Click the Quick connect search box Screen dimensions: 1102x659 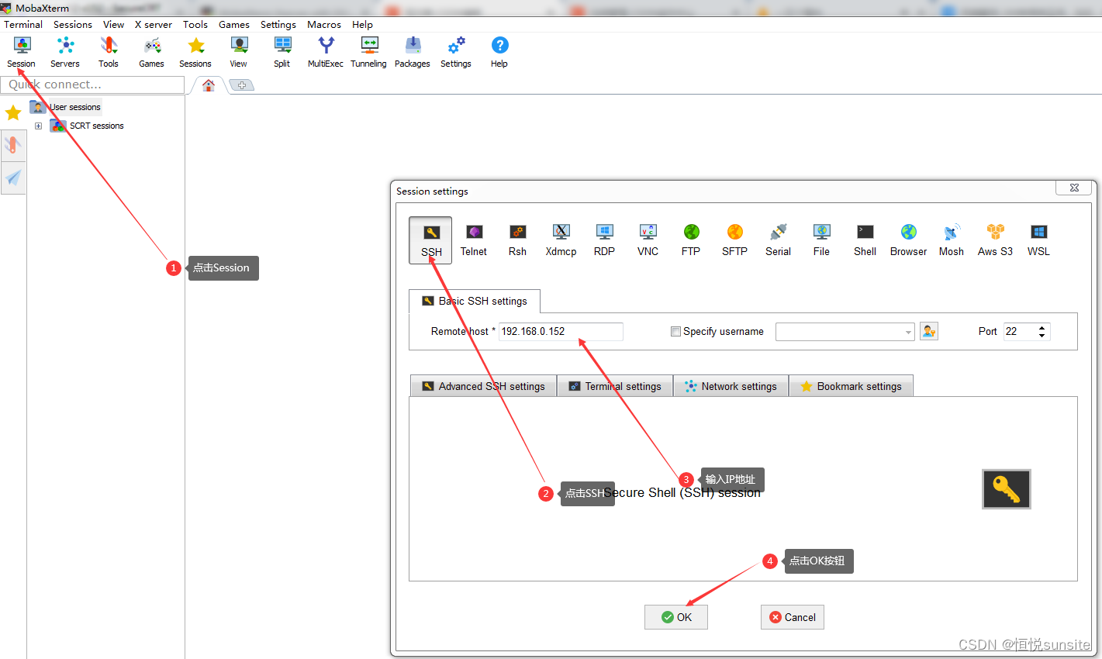click(92, 85)
